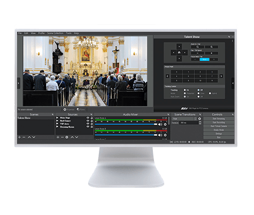Add a new scene with the plus icon

19,137
